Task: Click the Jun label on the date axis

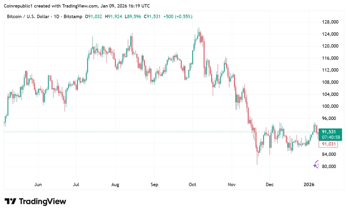Action: point(38,185)
